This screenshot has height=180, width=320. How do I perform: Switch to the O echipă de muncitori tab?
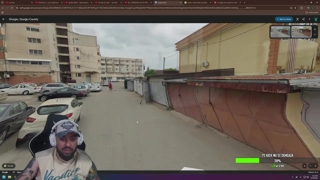pyautogui.click(x=227, y=2)
